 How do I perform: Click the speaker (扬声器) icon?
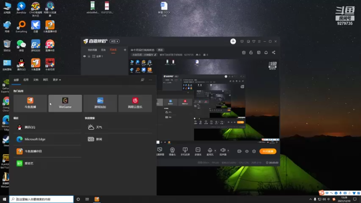tap(222, 151)
